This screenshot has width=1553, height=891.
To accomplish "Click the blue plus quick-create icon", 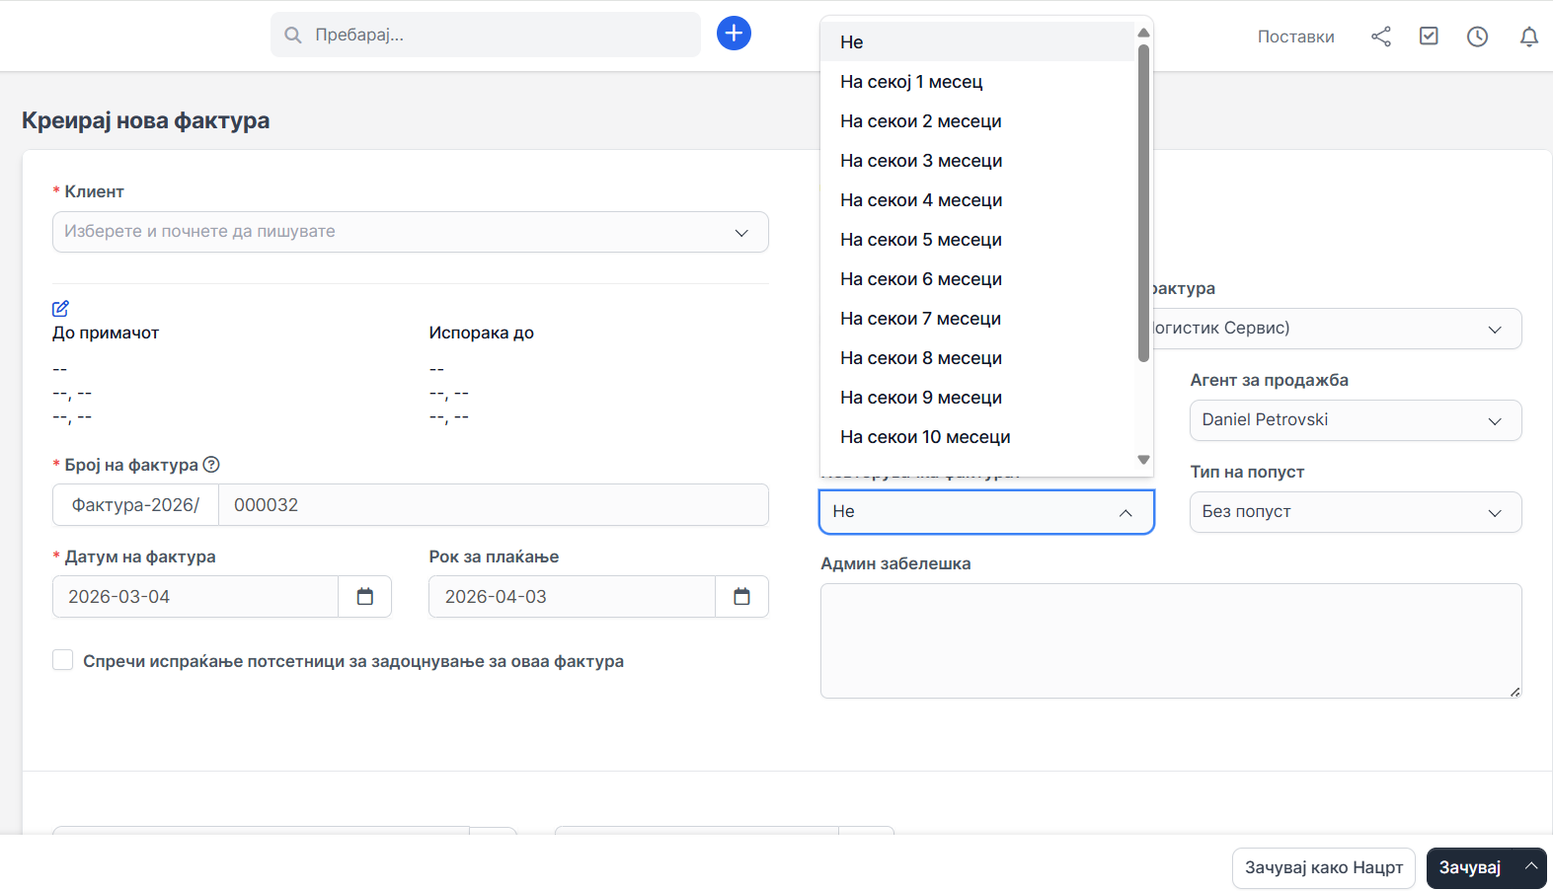I will [x=734, y=34].
